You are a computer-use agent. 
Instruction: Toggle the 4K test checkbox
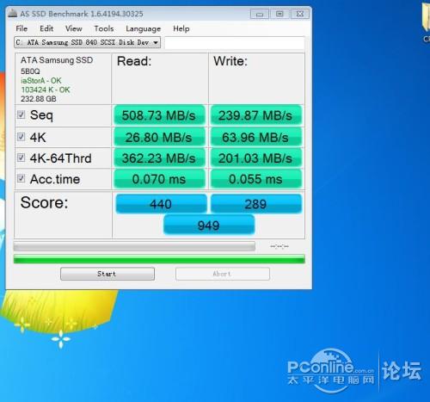21,137
